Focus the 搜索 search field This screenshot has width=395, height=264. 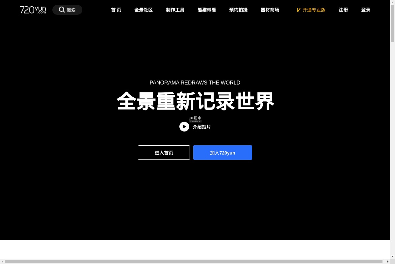pyautogui.click(x=67, y=10)
